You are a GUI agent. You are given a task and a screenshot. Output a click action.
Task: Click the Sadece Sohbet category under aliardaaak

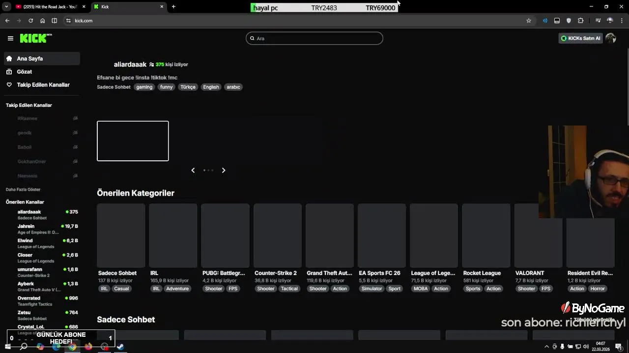[x=114, y=87]
